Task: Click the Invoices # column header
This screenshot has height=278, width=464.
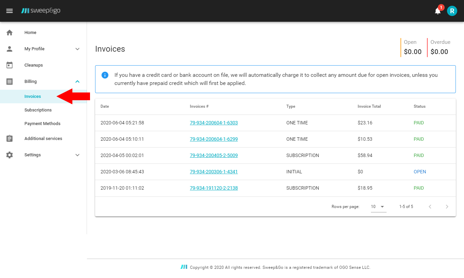Action: (199, 106)
